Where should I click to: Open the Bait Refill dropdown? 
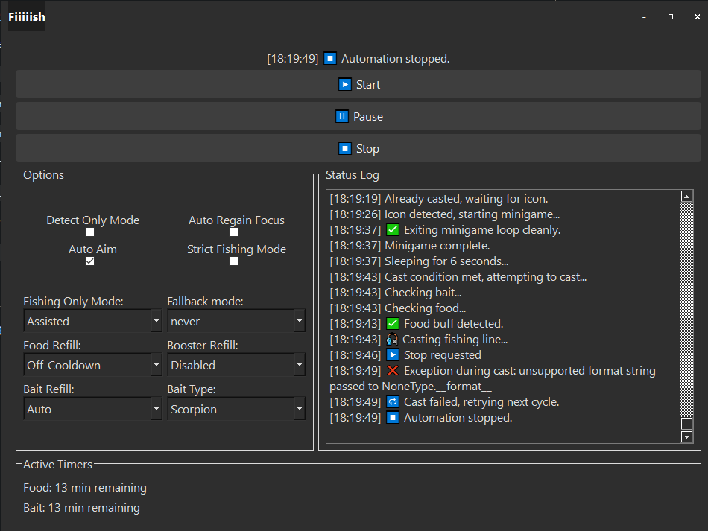click(x=92, y=409)
